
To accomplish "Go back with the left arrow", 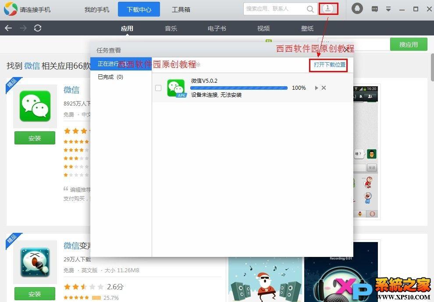I will 8,28.
